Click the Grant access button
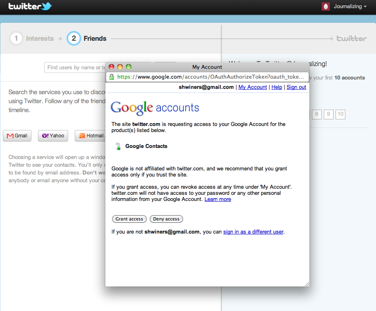This screenshot has width=376, height=311. (129, 219)
